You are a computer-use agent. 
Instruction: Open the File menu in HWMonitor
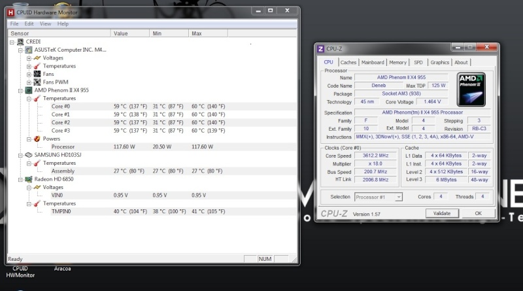point(14,24)
